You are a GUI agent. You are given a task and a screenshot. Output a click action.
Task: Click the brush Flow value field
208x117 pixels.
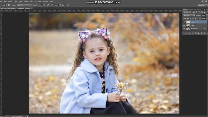[57, 5]
